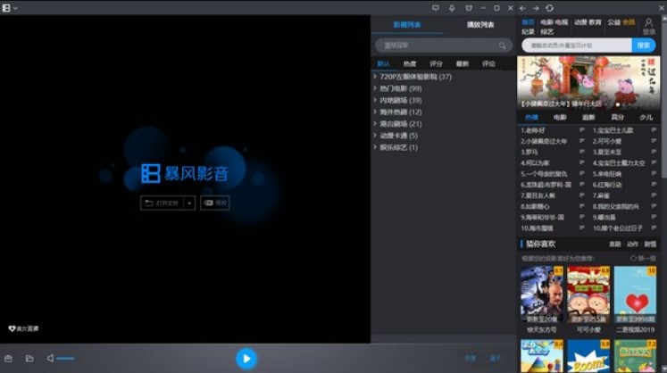Image resolution: width=667 pixels, height=373 pixels.
Task: Select the 默认 sort tab
Action: click(x=383, y=63)
